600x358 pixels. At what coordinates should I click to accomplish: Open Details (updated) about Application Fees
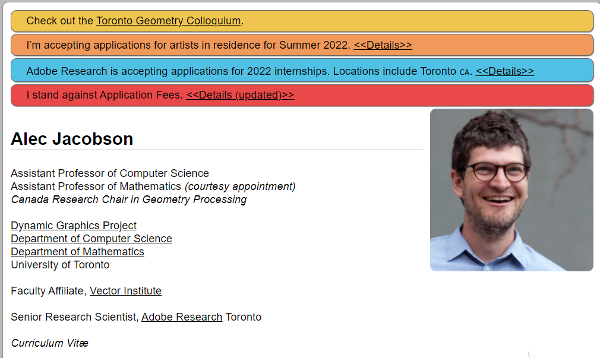pos(240,95)
